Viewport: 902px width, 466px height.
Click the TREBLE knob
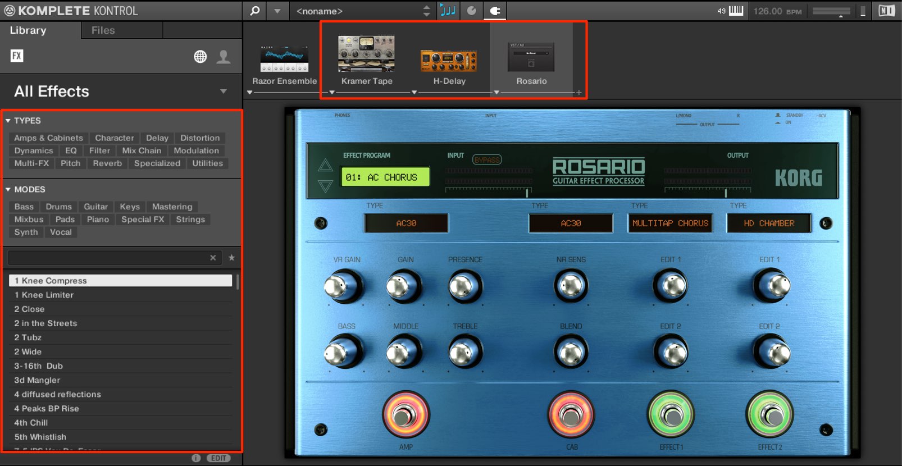tap(464, 353)
